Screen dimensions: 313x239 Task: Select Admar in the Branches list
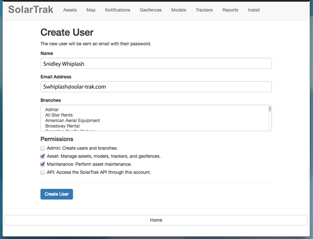tap(52, 110)
